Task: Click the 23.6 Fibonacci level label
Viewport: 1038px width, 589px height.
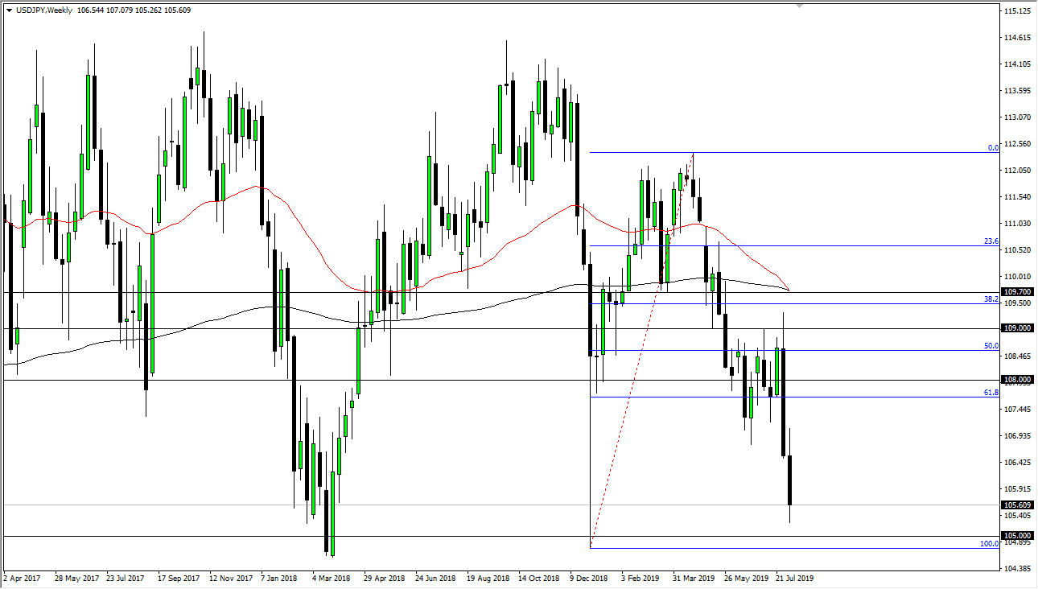Action: (x=991, y=241)
